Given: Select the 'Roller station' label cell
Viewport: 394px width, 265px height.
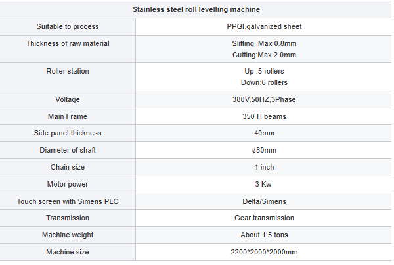Looking at the screenshot, I should click(x=68, y=71).
